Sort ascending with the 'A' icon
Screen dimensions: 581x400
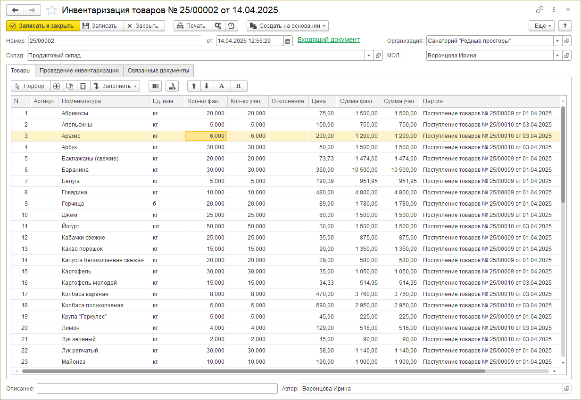[222, 86]
